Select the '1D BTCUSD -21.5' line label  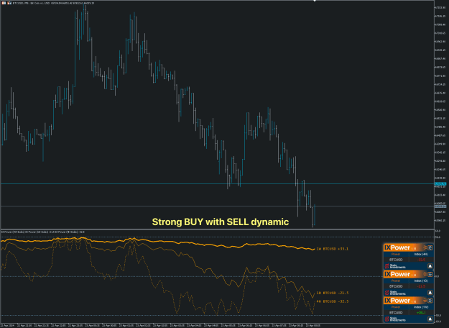pyautogui.click(x=333, y=293)
